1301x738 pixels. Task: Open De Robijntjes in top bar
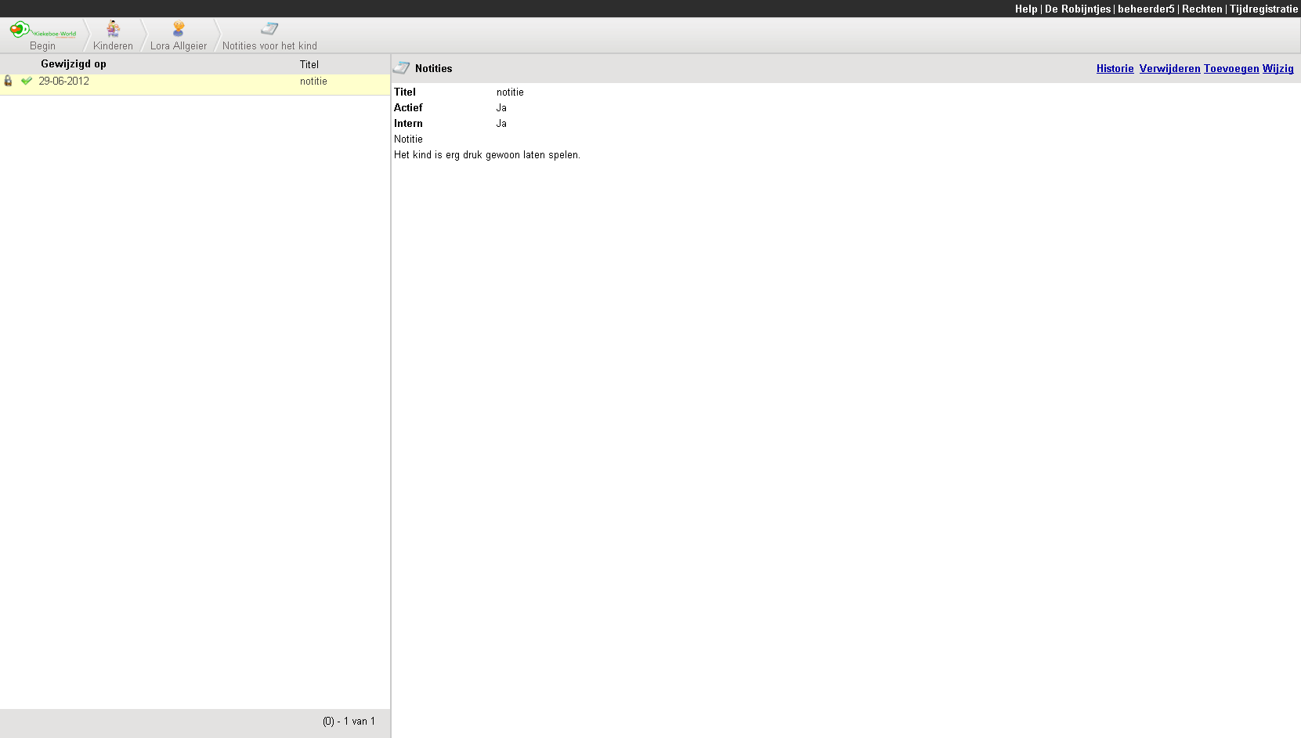(x=1077, y=9)
